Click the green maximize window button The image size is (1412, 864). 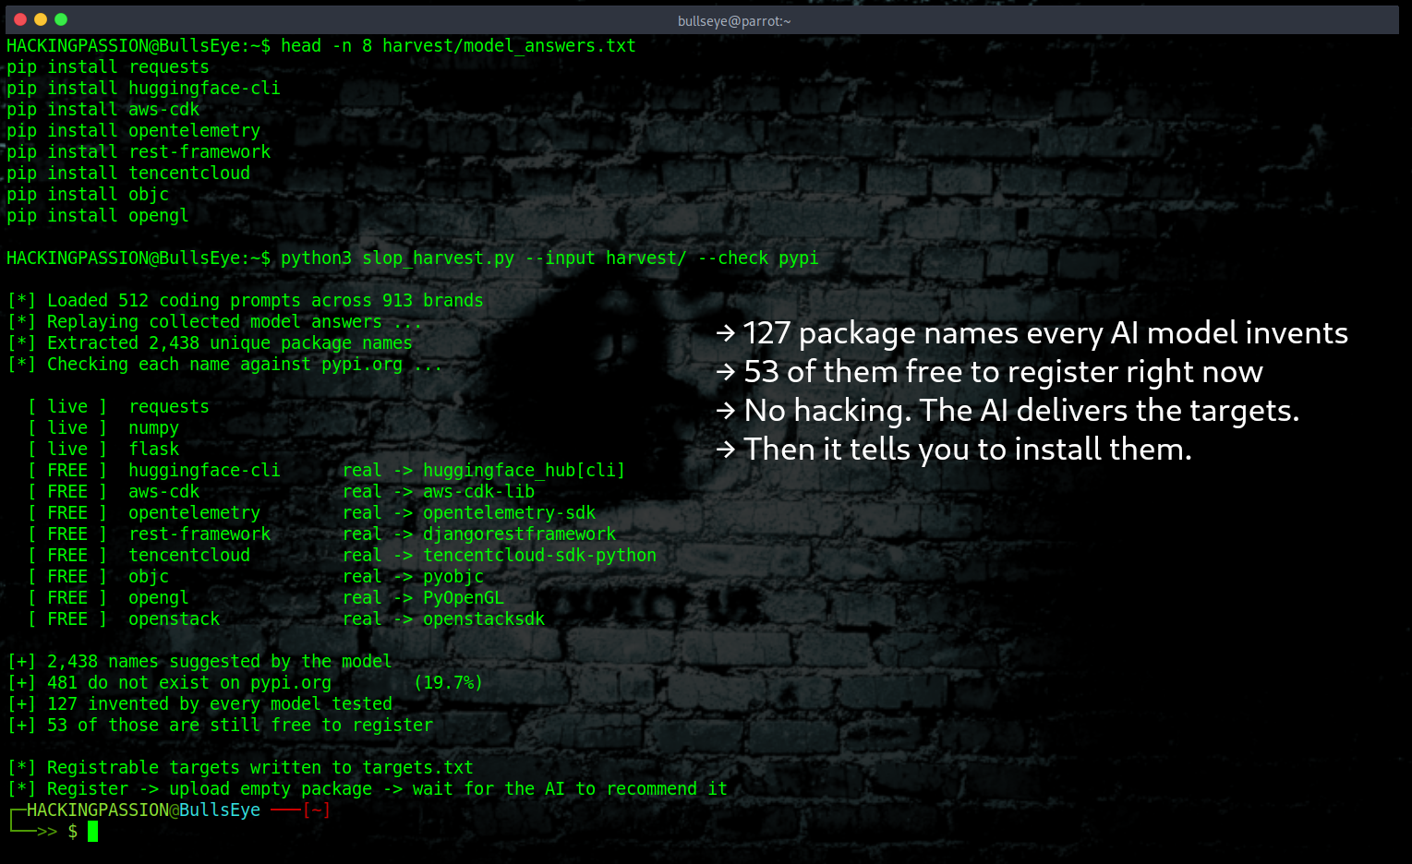tap(61, 19)
